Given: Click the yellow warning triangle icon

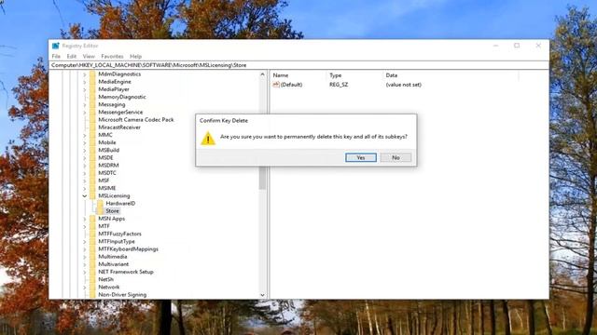Looking at the screenshot, I should (208, 139).
